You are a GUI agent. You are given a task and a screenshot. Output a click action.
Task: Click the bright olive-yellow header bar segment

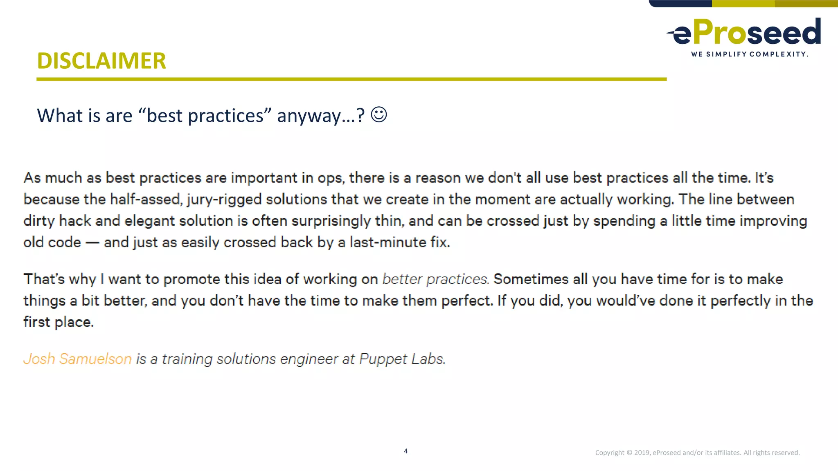(743, 3)
